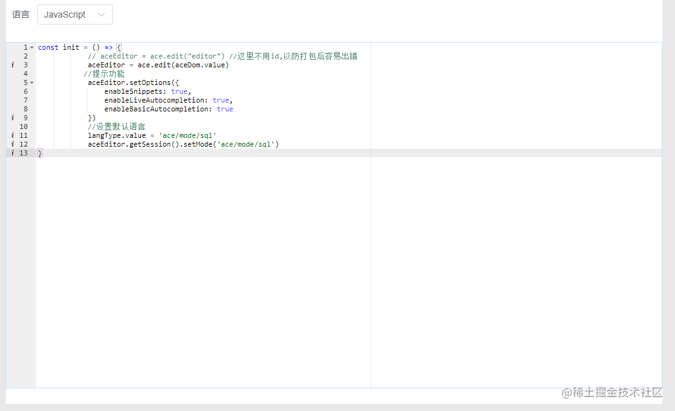Click line number 10 in the gutter
Viewport: 675px width, 411px height.
pos(23,126)
